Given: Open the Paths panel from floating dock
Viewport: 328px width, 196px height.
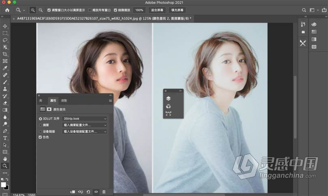Looking at the screenshot, I should (x=168, y=113).
